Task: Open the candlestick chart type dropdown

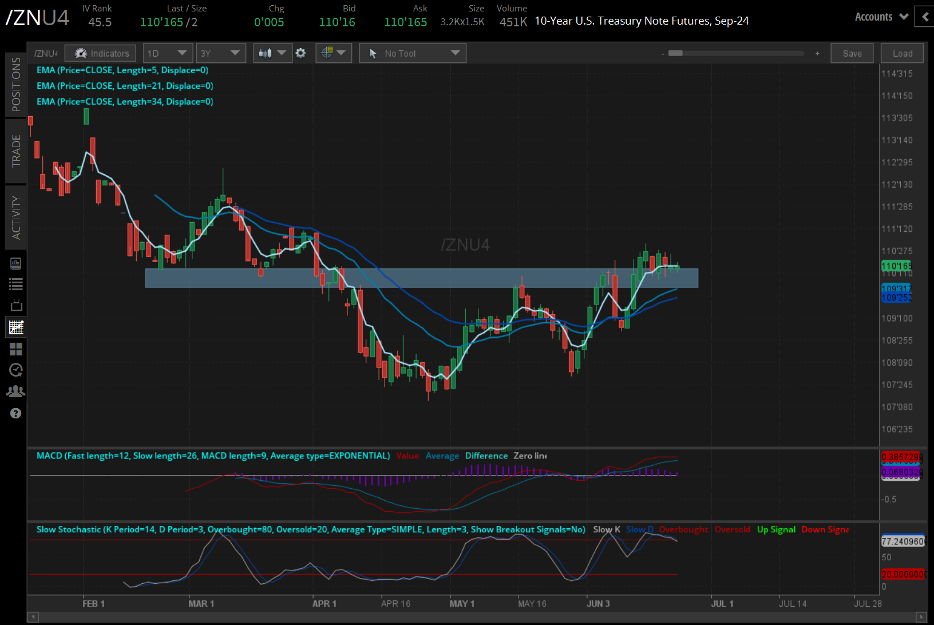Action: (x=272, y=53)
